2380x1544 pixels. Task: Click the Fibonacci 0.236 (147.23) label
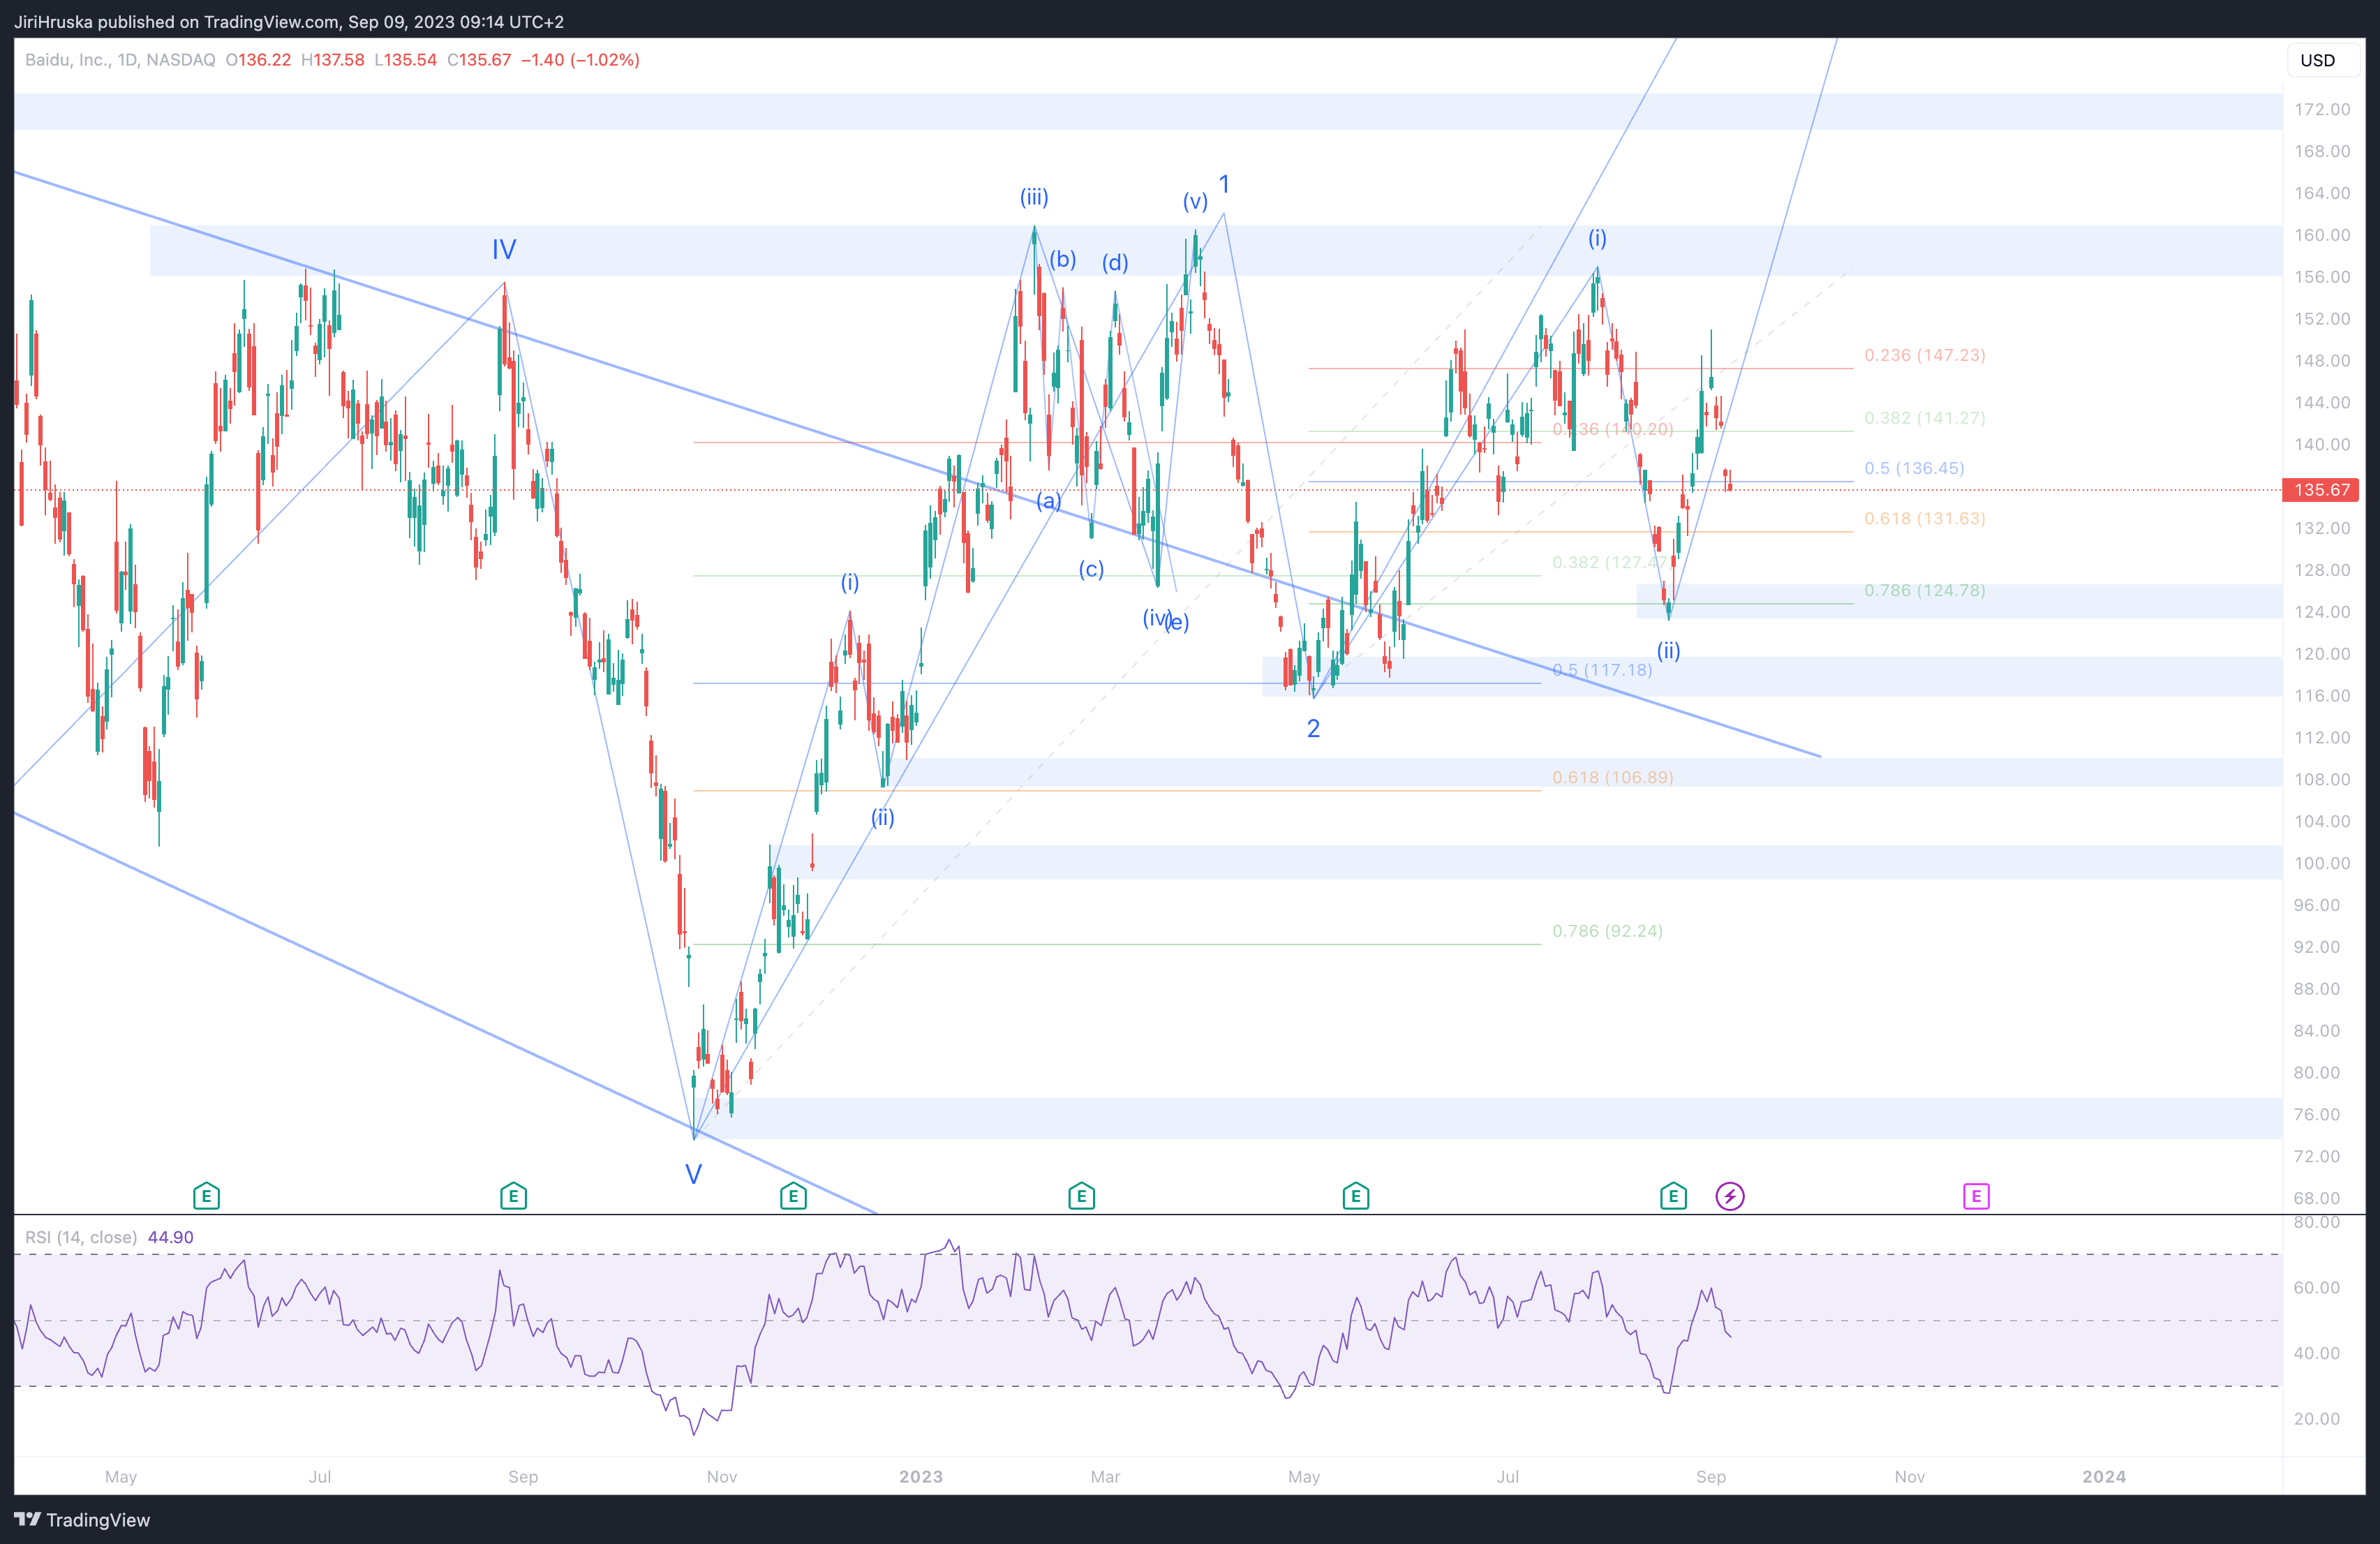(x=1924, y=355)
